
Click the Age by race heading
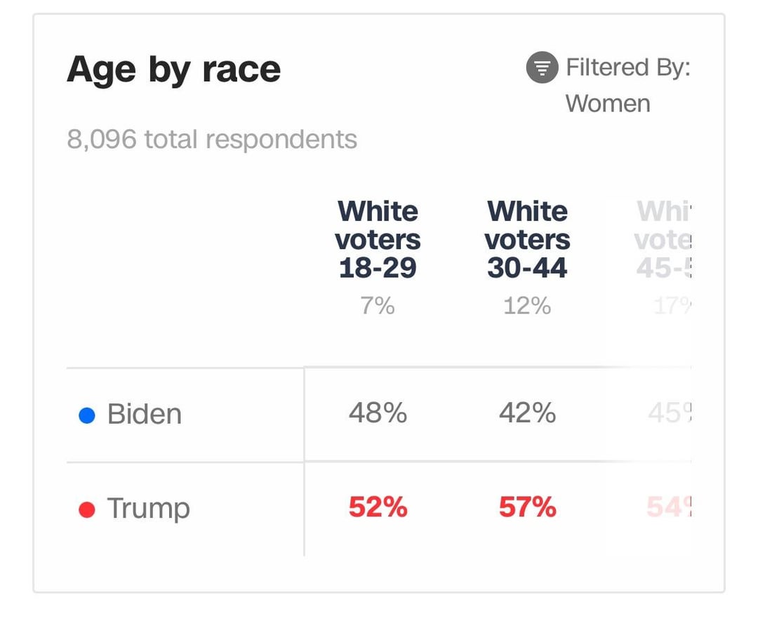(x=173, y=69)
